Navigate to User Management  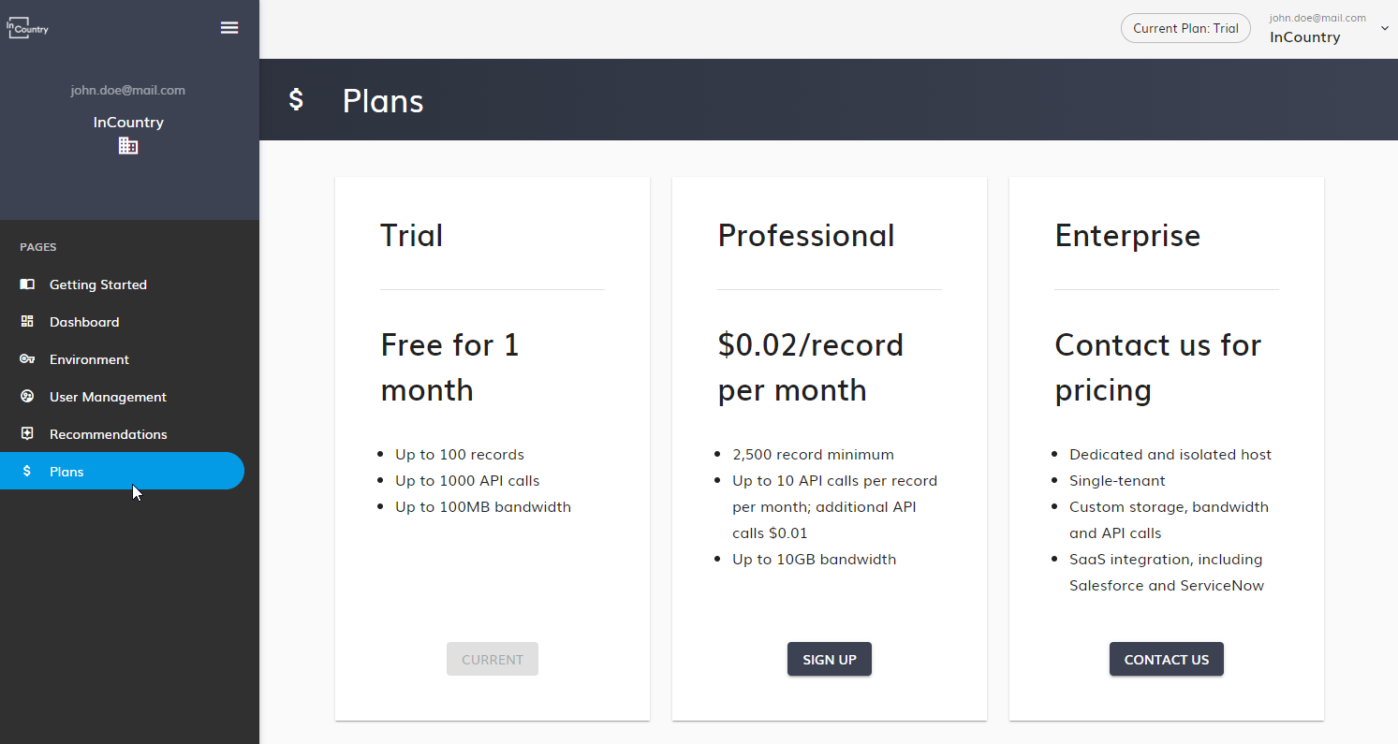pos(108,397)
